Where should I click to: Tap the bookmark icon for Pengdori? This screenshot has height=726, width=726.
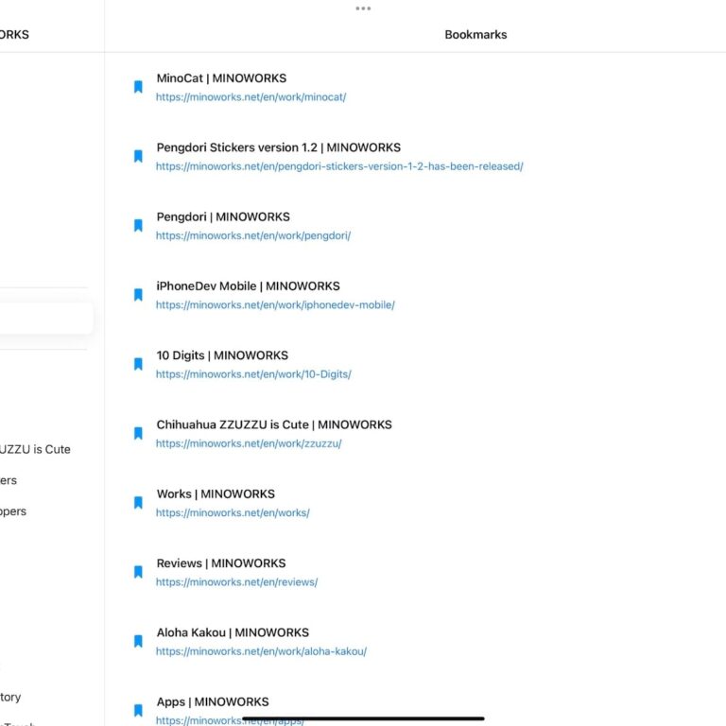[x=138, y=226]
